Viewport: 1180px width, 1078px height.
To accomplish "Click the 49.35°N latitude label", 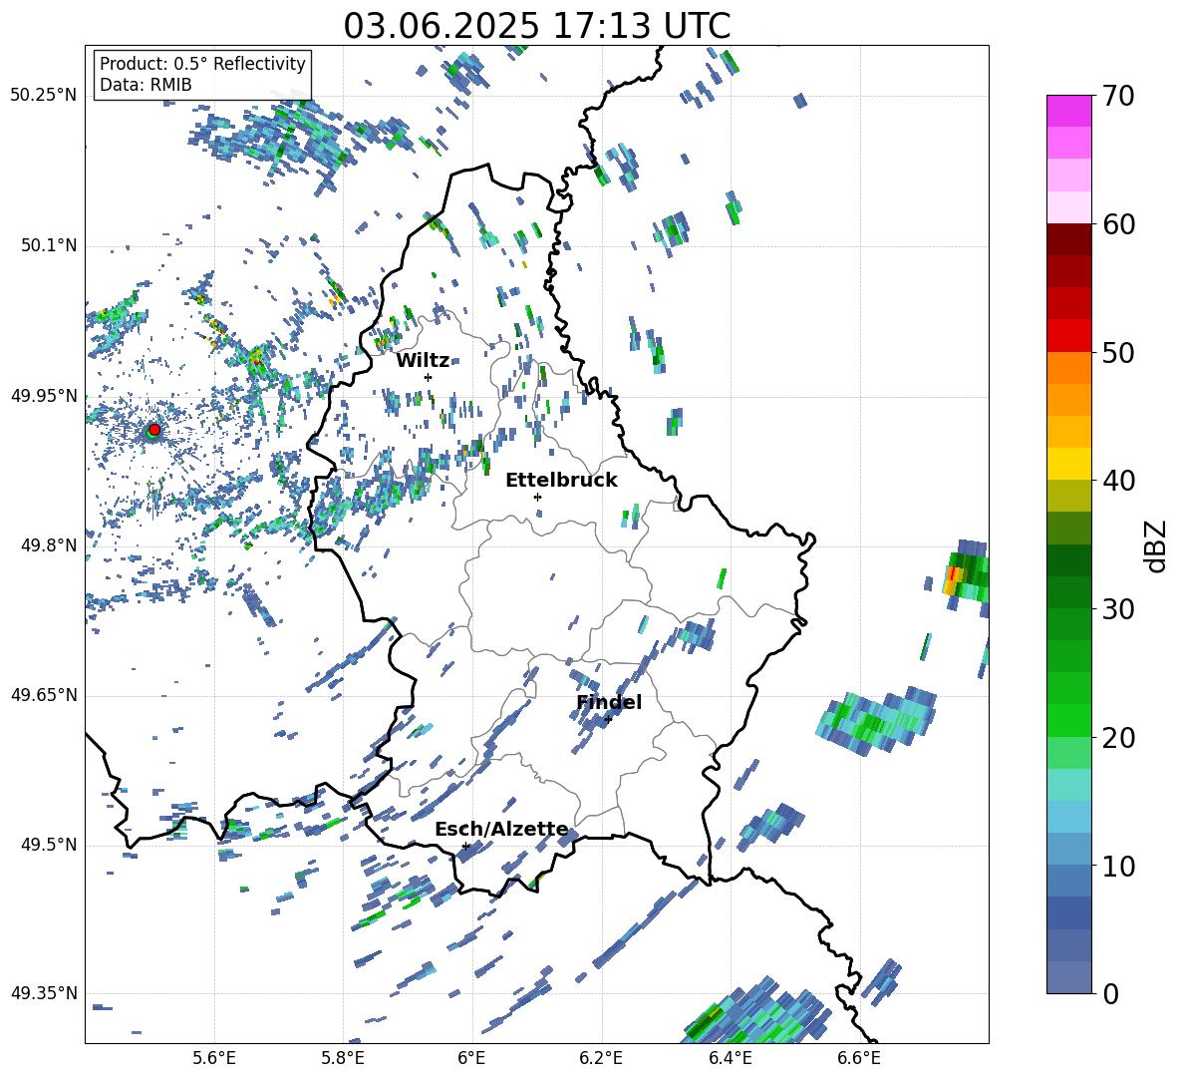I will 44,993.
